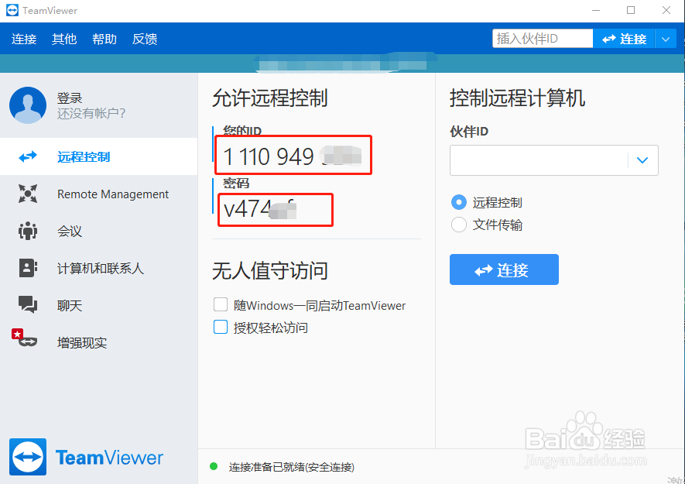Select the 文件传输 radio button
The width and height of the screenshot is (685, 484).
click(459, 225)
